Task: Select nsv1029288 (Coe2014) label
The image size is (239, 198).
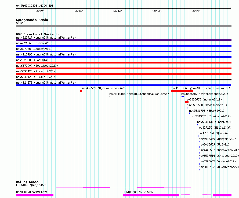Action: click(x=32, y=60)
